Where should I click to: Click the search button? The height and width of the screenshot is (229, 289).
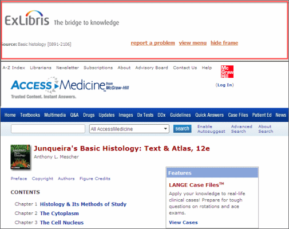coord(182,129)
